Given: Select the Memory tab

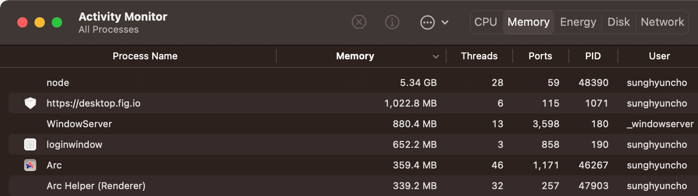Looking at the screenshot, I should (x=528, y=22).
